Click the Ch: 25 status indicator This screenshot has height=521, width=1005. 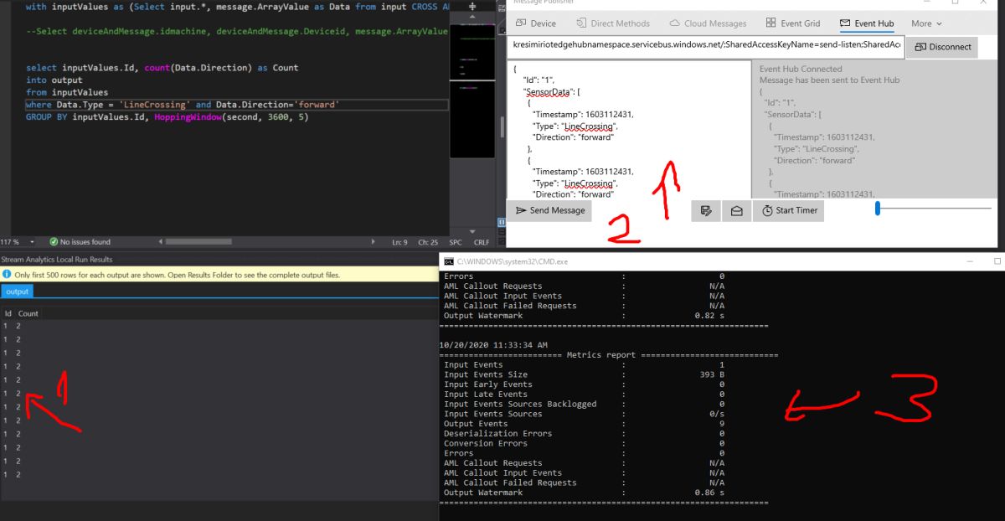(x=428, y=242)
